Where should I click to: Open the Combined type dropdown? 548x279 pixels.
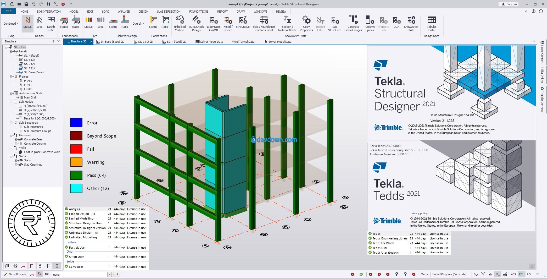pos(11,24)
